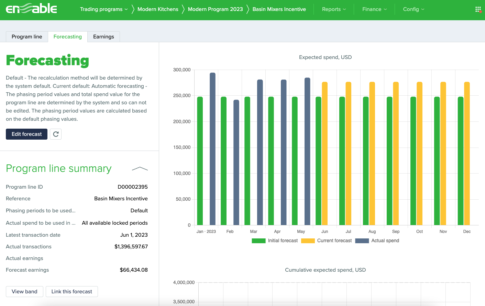Click the refresh forecast icon button
This screenshot has width=485, height=306.
pos(56,134)
